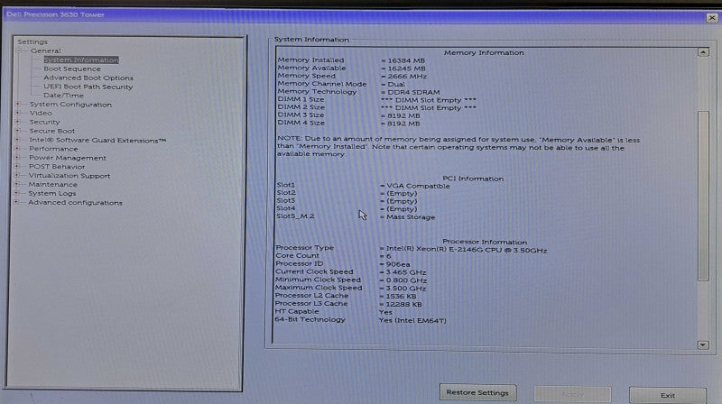Close the Dell Precision 3630 window
The image size is (722, 404).
(712, 17)
